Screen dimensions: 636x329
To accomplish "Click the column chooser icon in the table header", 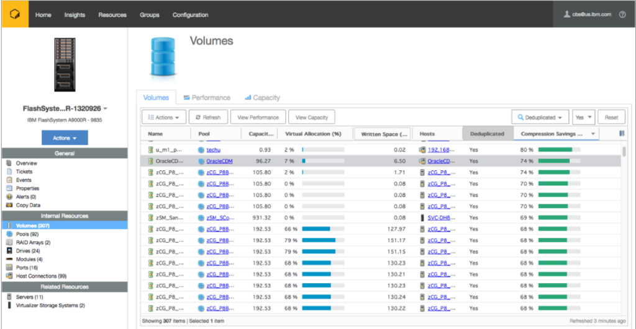I will click(x=622, y=134).
